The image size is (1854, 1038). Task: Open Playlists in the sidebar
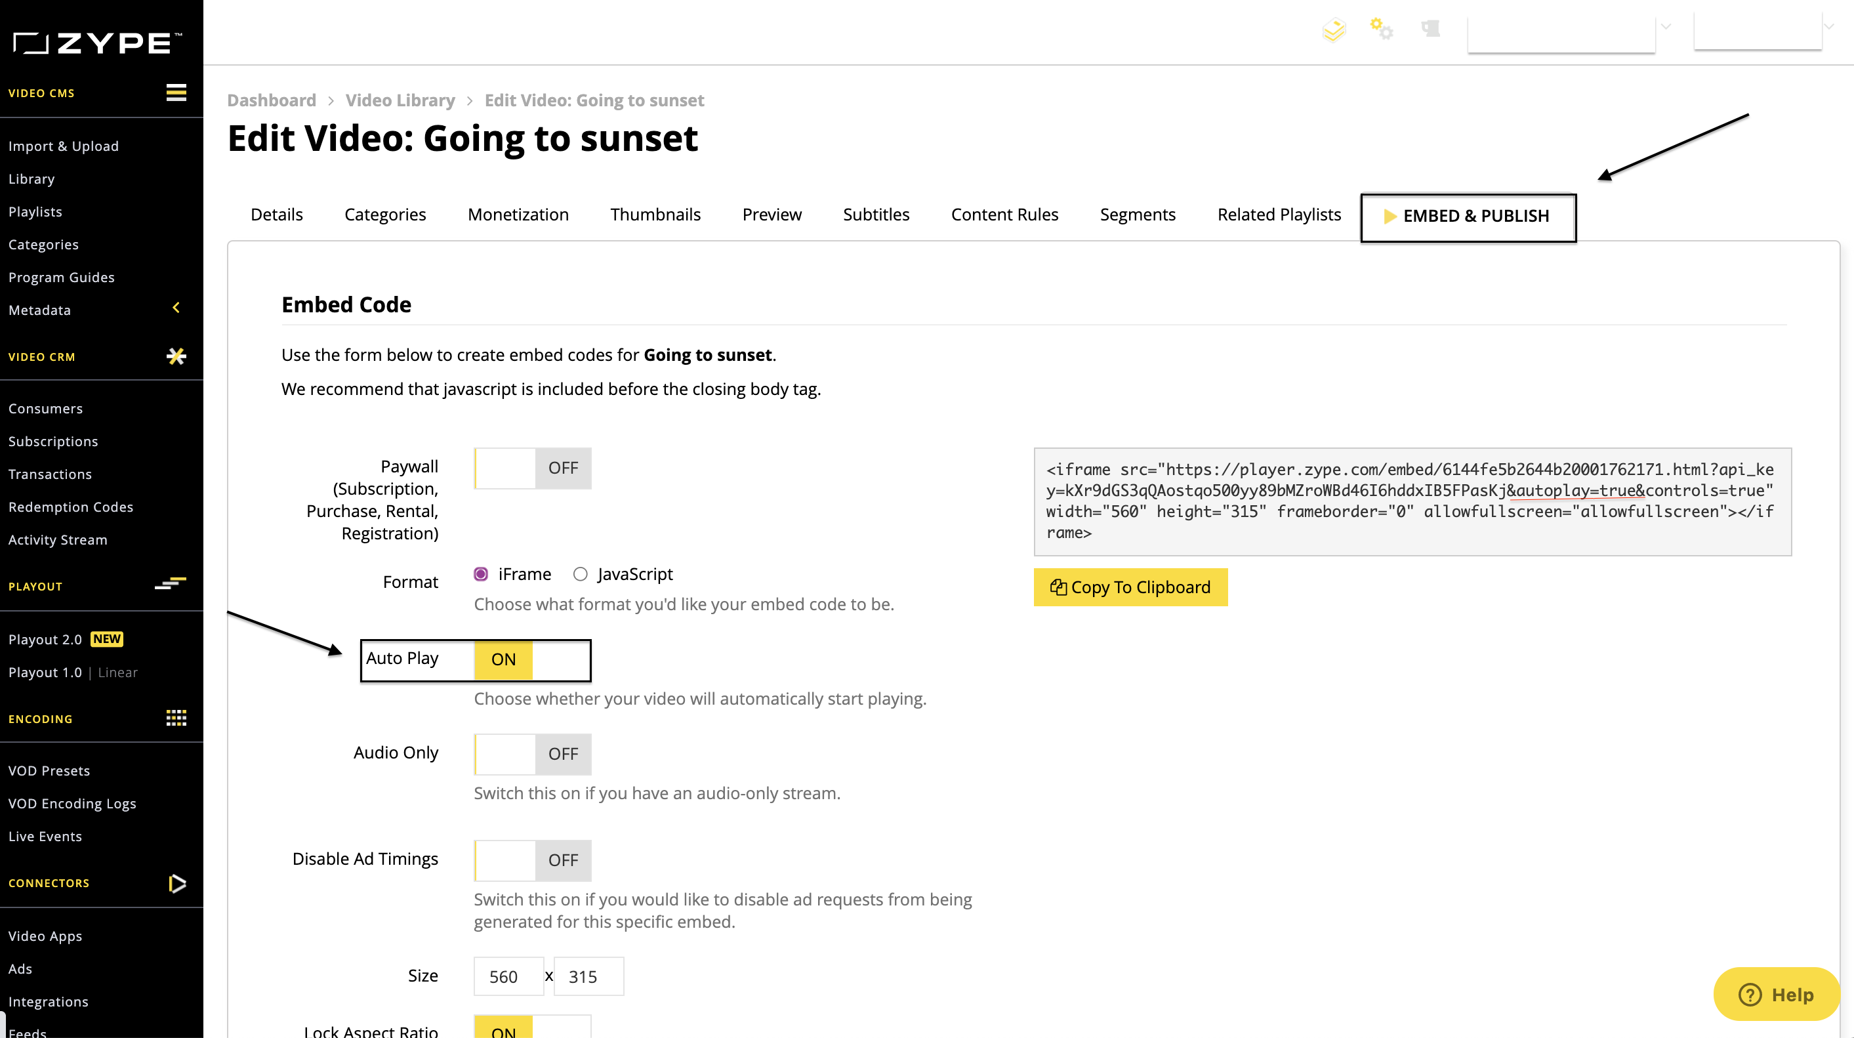pos(35,212)
